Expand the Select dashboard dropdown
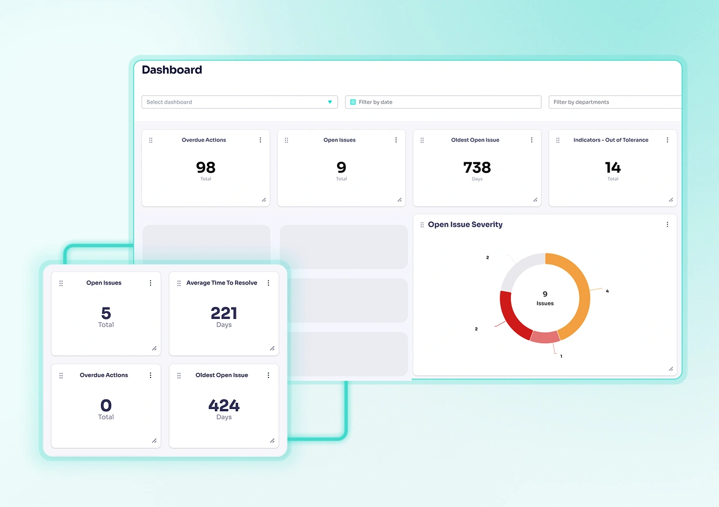The image size is (719, 507). click(x=330, y=102)
